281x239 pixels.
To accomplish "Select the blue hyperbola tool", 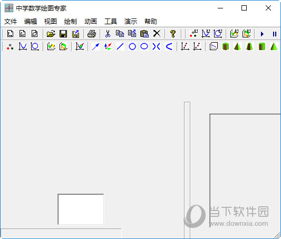I will coord(157,46).
